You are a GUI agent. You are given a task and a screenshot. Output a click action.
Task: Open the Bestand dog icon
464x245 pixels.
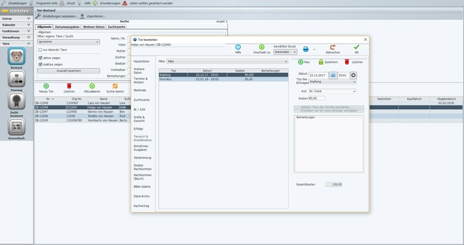point(16,56)
